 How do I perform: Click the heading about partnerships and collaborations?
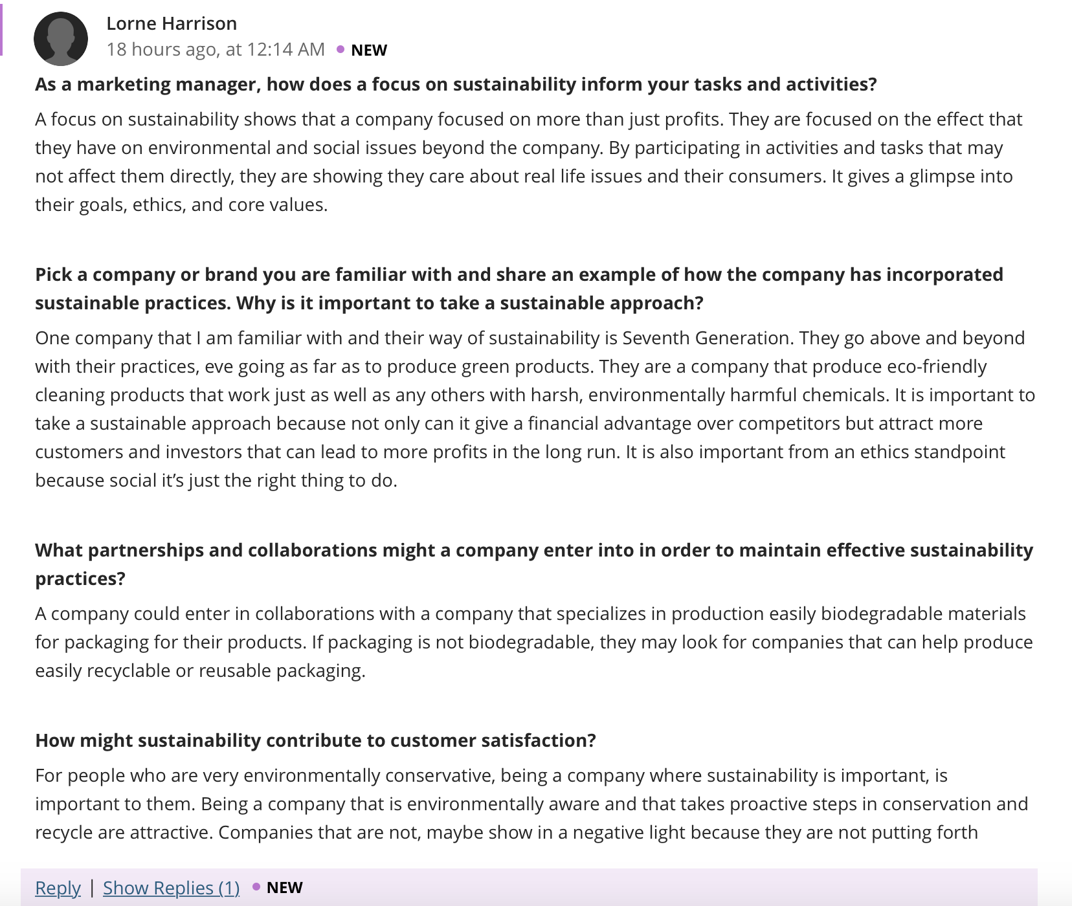(x=534, y=564)
